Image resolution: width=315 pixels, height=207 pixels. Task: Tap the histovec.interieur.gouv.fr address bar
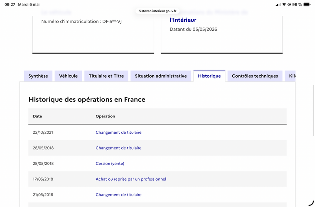click(x=157, y=11)
